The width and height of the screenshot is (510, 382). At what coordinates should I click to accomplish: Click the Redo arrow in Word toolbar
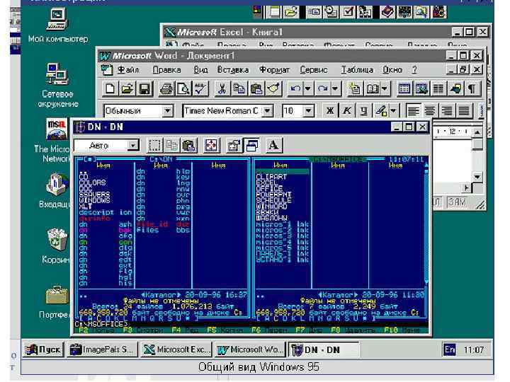click(323, 88)
